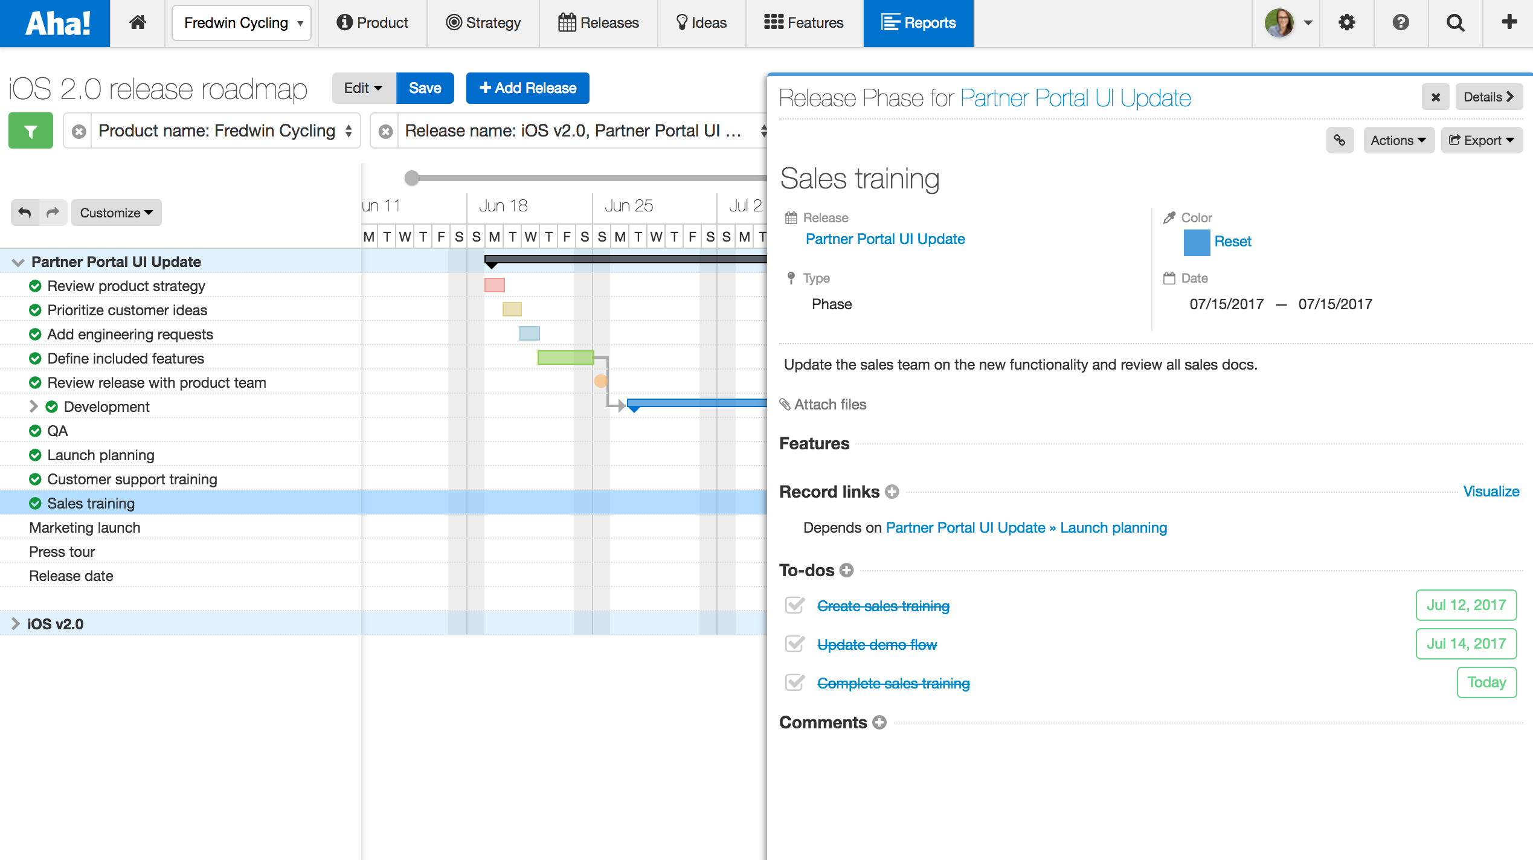Clear the Product name filter
Image resolution: width=1533 pixels, height=860 pixels.
tap(77, 130)
